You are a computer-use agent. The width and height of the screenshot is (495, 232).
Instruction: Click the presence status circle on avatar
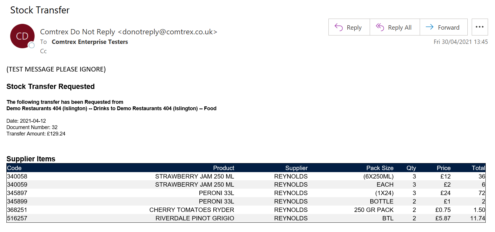click(31, 45)
